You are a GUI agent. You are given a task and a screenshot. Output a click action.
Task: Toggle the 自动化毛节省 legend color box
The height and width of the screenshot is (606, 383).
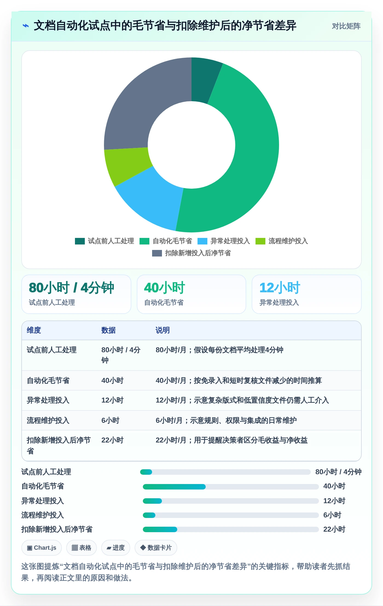[x=144, y=241]
